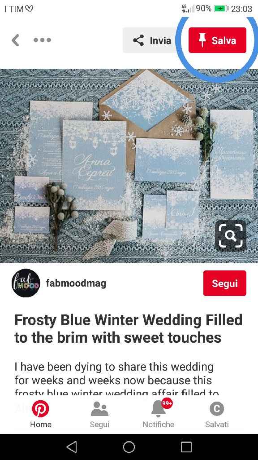Open Android recent apps square button
This screenshot has height=460, width=258.
click(186, 447)
